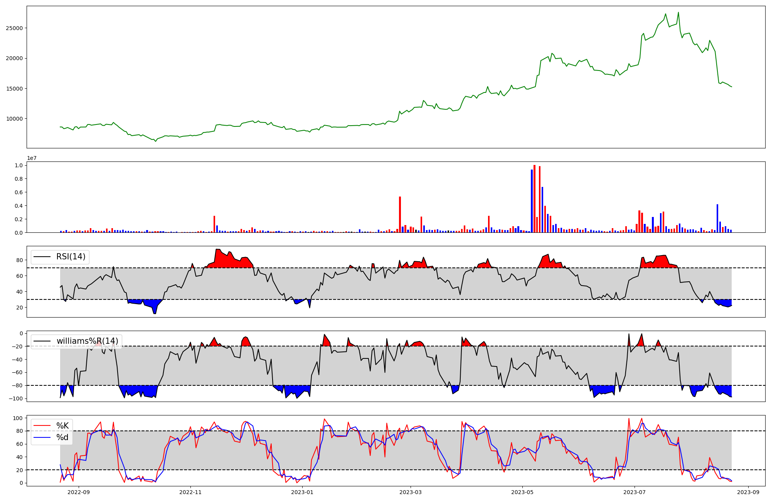This screenshot has width=771, height=501.
Task: Click the 2022-09 x-axis date label
Action: point(78,492)
